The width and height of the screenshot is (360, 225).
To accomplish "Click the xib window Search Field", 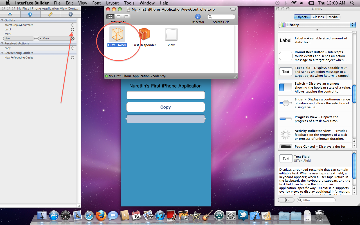I will tap(221, 17).
